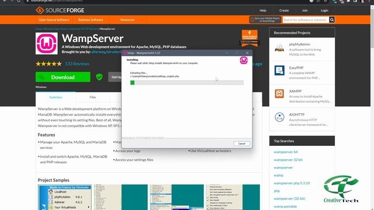
Task: Focus the software search field
Action: click(306, 20)
